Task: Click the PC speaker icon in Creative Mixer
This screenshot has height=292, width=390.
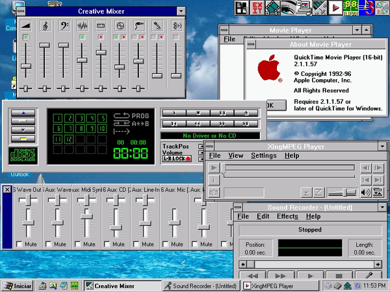Action: pos(176,25)
